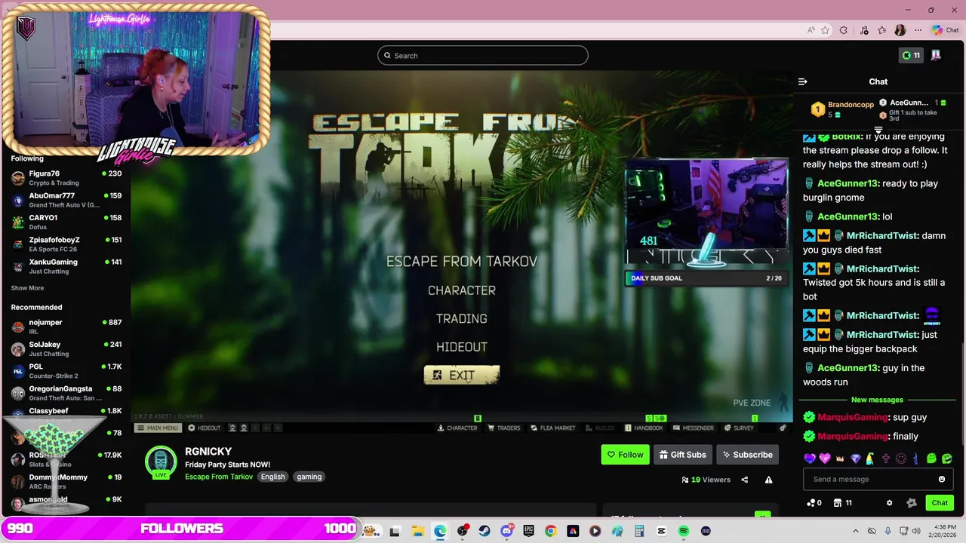Open chat settings gear icon
This screenshot has width=966, height=543.
tap(889, 503)
